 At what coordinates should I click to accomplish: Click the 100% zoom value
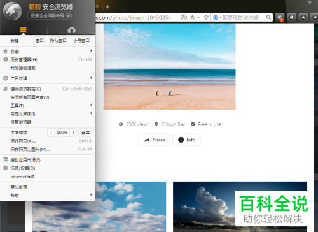(x=62, y=133)
